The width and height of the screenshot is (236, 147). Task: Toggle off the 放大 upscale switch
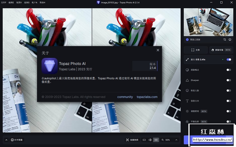click(x=229, y=60)
